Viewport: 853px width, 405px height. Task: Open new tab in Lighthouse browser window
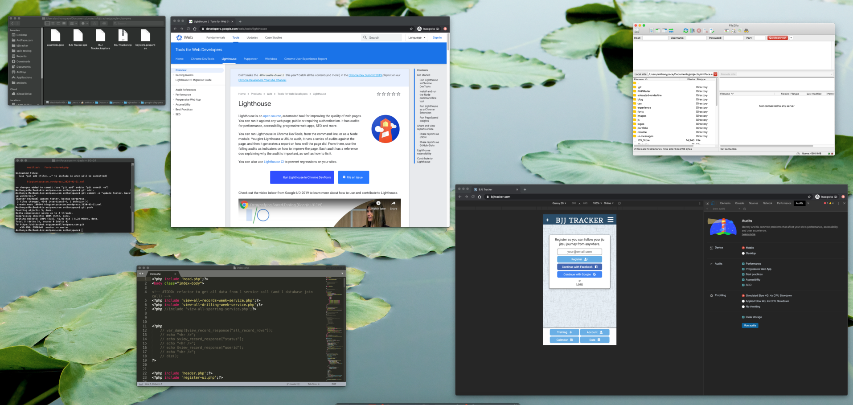(240, 21)
